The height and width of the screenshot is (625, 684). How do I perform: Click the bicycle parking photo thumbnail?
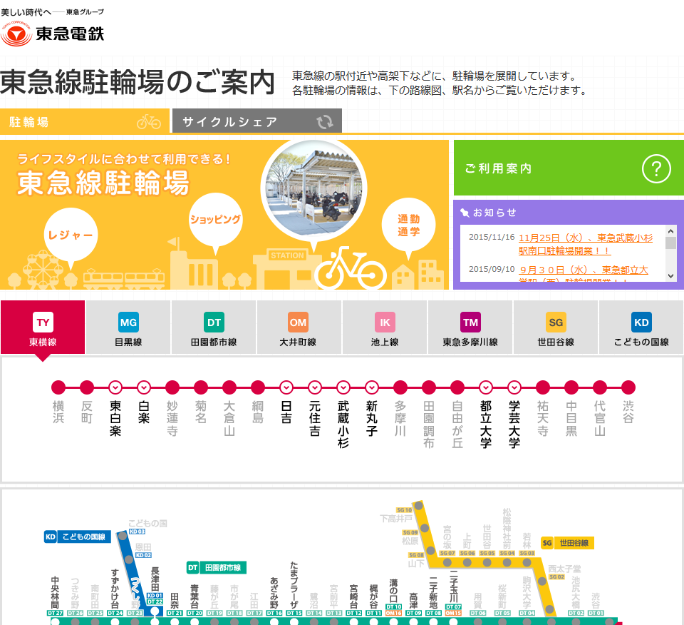click(314, 188)
